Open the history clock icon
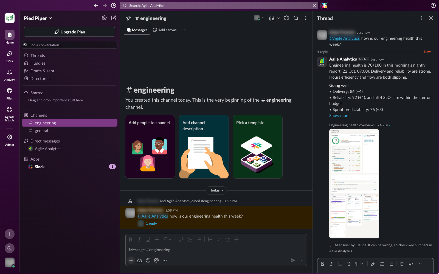Image resolution: width=439 pixels, height=274 pixels. pyautogui.click(x=114, y=5)
